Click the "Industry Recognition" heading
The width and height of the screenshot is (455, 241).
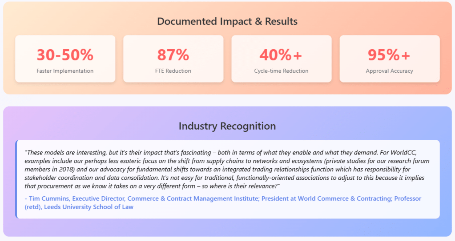tap(227, 126)
